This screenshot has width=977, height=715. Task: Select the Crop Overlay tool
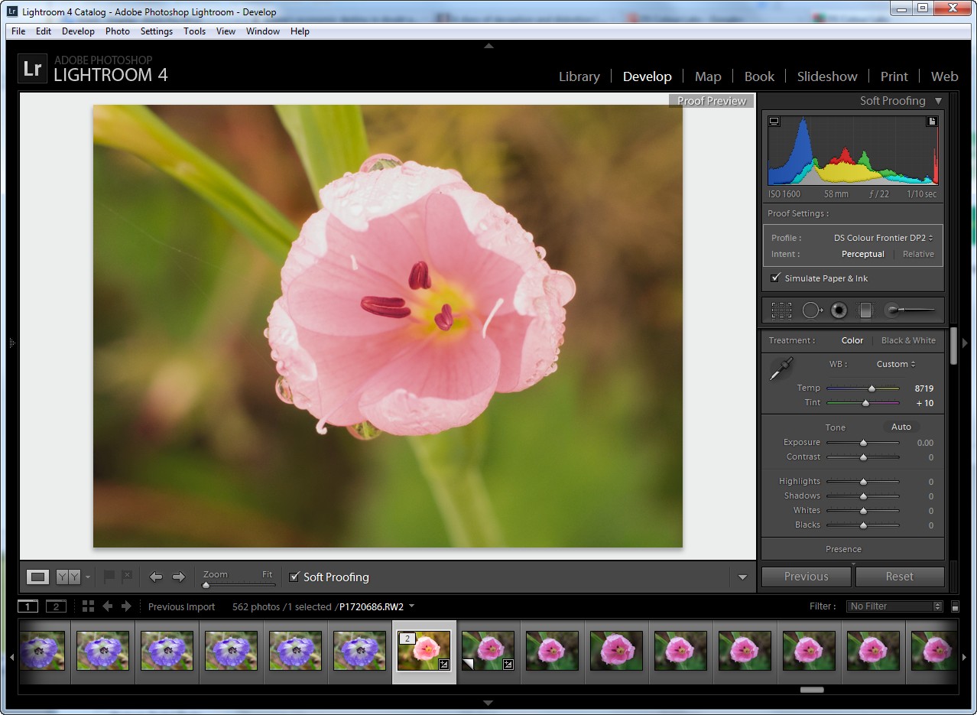point(781,310)
